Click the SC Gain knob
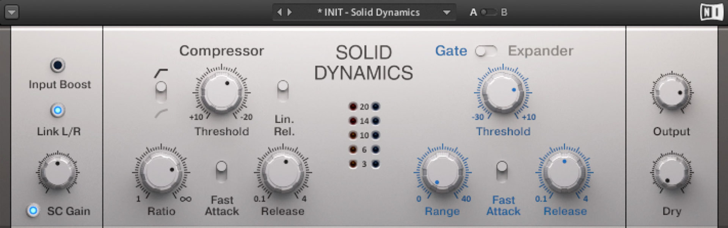Image resolution: width=728 pixels, height=228 pixels. (58, 172)
